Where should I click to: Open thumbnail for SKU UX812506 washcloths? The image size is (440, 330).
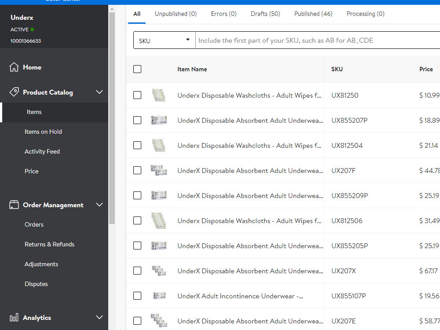[159, 220]
